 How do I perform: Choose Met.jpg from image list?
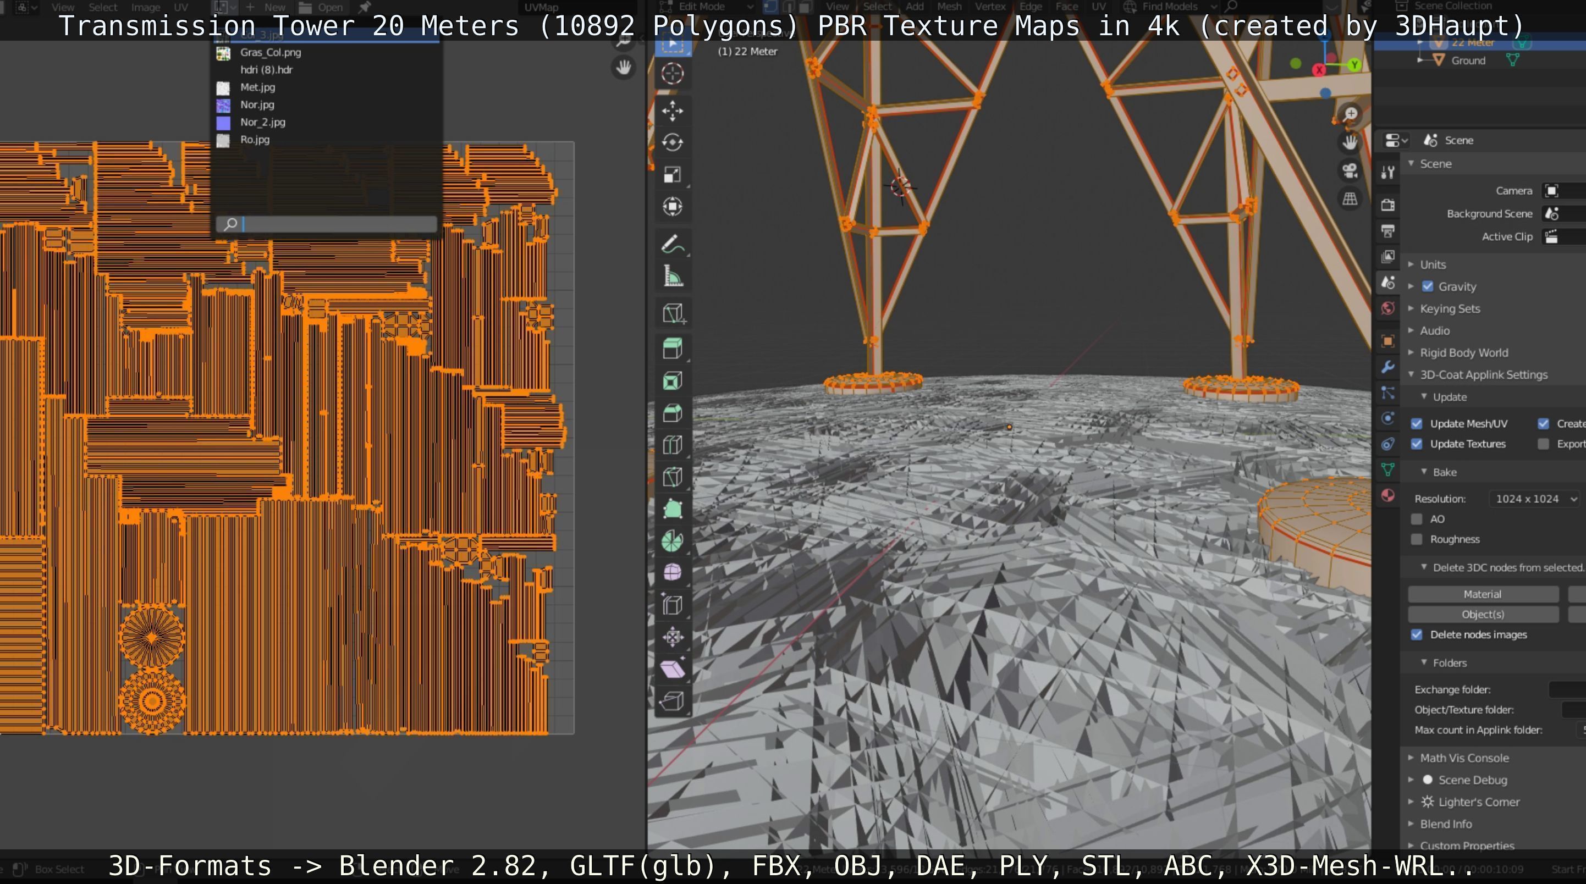click(326, 87)
